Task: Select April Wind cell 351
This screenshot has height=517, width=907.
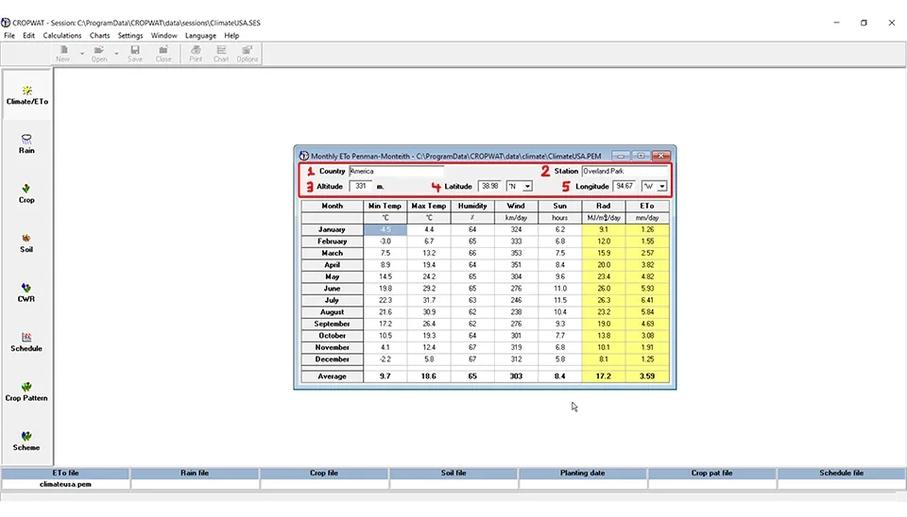Action: point(516,265)
